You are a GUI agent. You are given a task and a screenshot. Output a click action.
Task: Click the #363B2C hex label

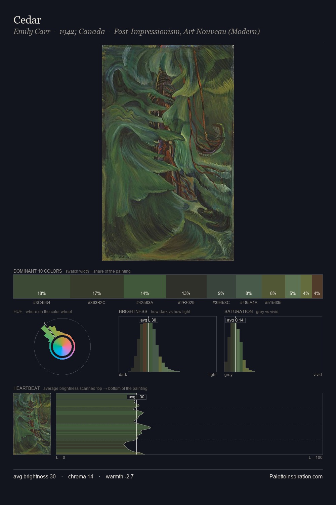[x=97, y=303]
